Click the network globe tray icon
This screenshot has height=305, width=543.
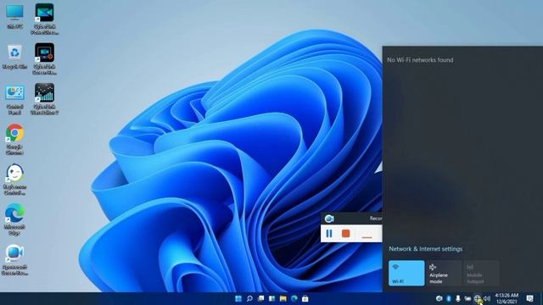478,298
